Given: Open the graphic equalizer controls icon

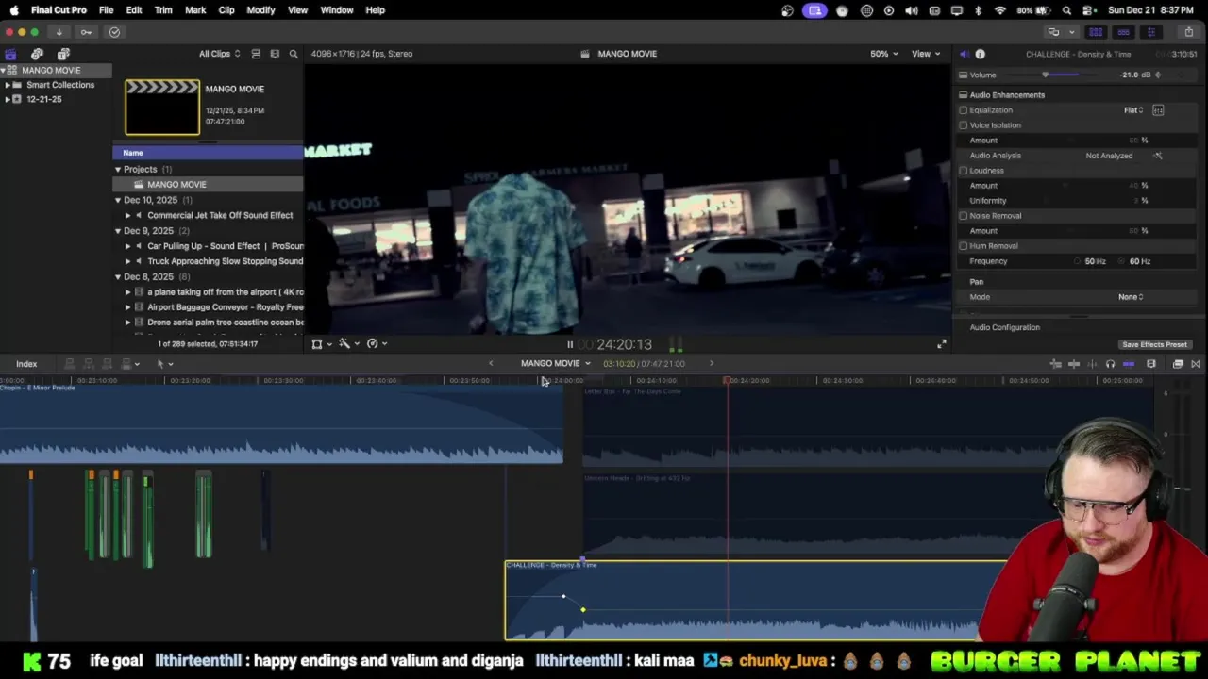Looking at the screenshot, I should click(x=1158, y=110).
